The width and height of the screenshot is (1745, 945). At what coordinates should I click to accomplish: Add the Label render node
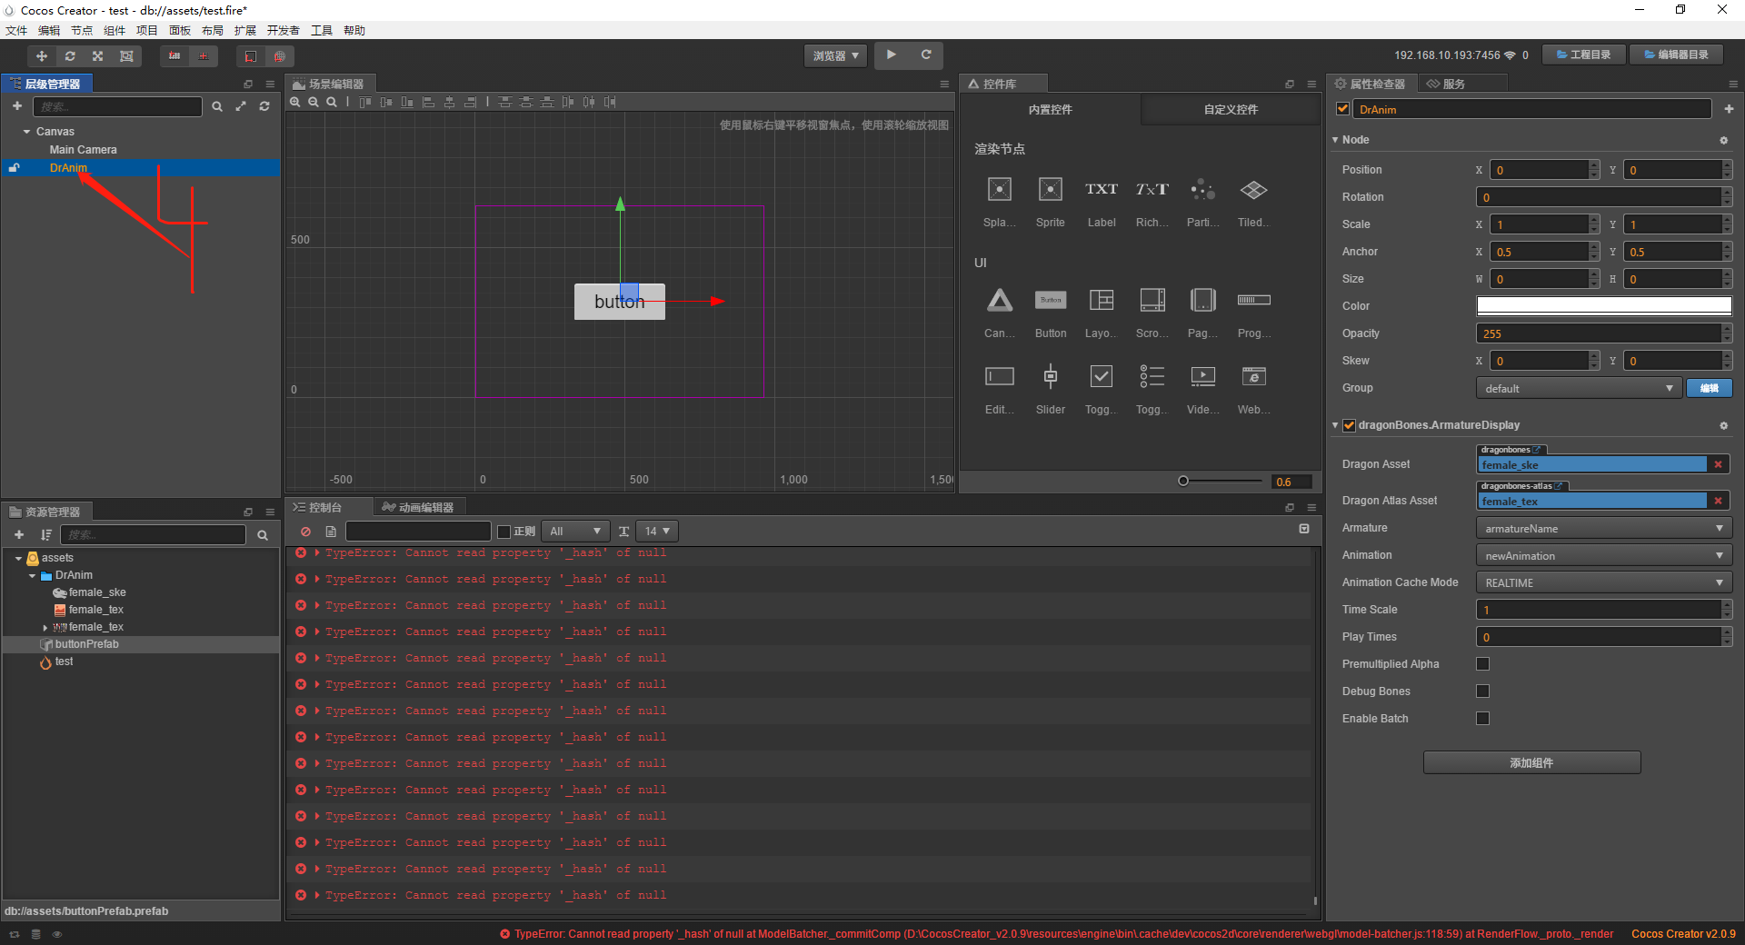1102,202
